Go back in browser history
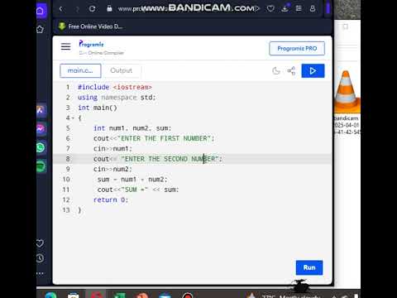 (61, 9)
